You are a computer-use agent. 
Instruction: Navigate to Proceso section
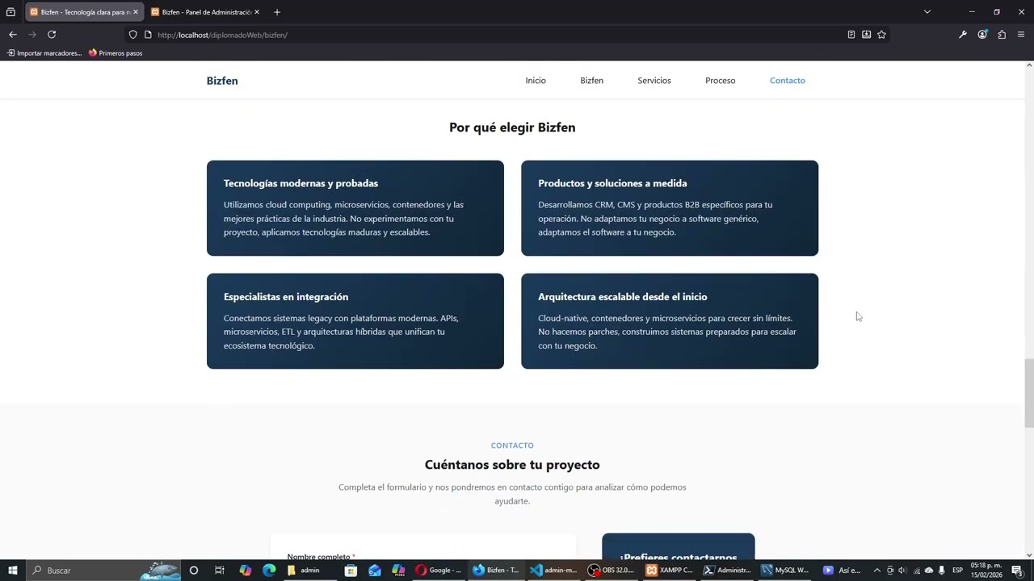[x=720, y=81]
